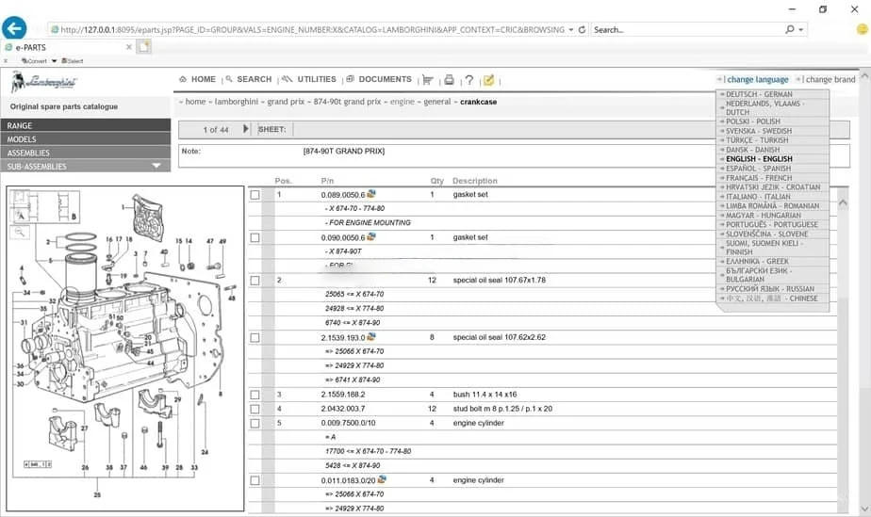Click the yellow notes edit icon
Screen dimensions: 871x517
click(489, 80)
